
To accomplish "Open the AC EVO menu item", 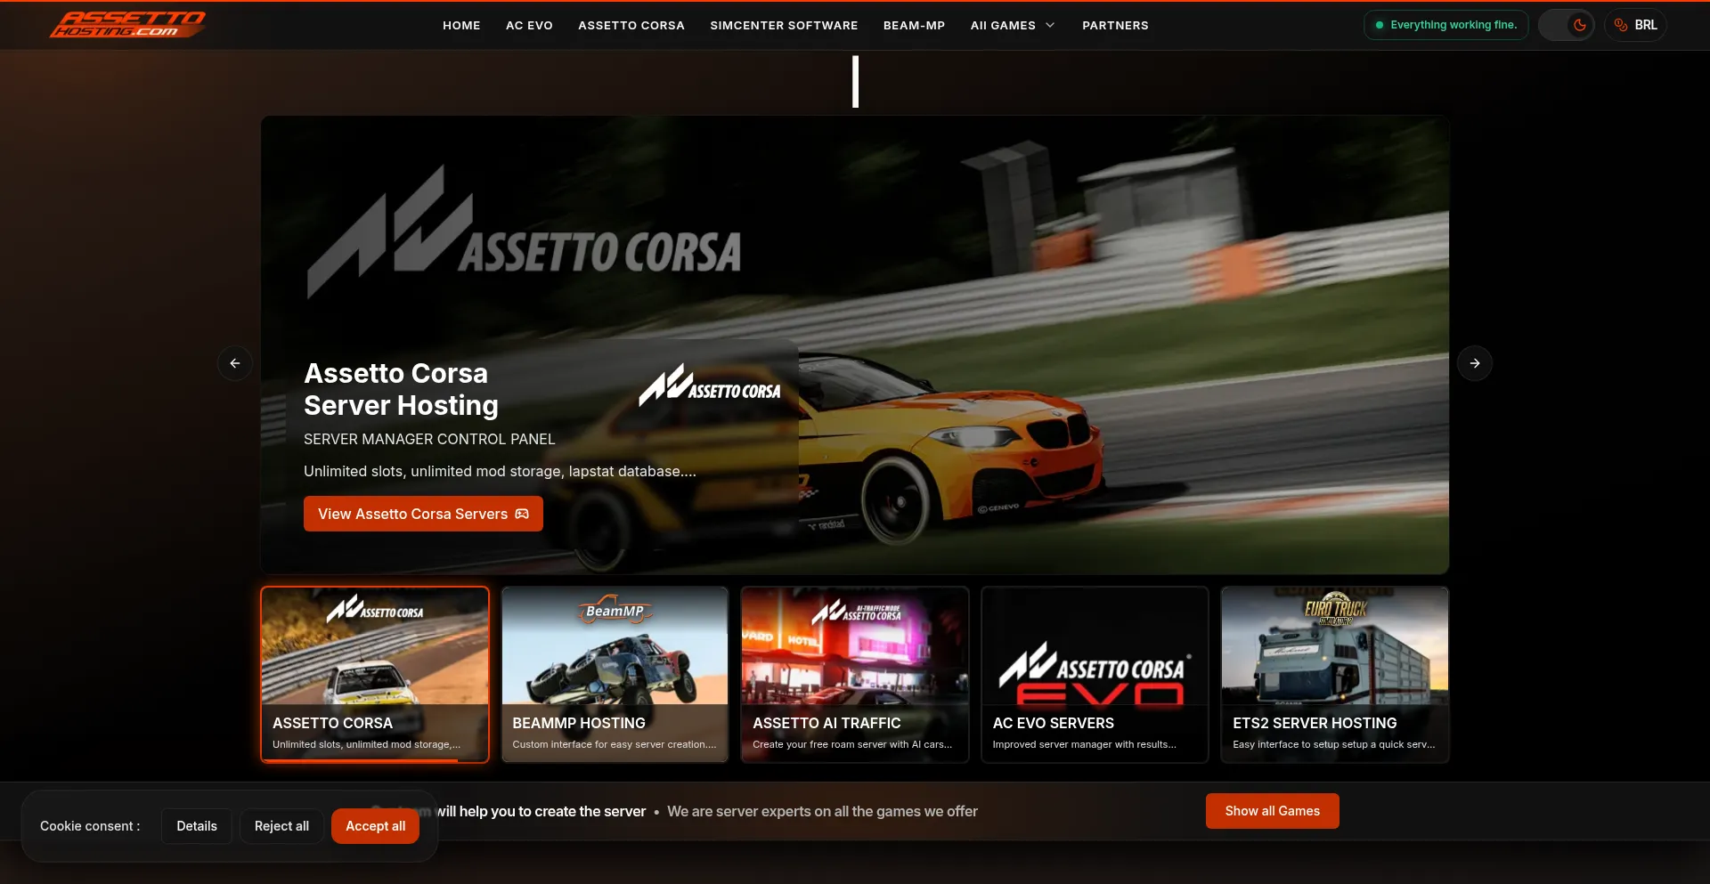I will click(x=529, y=26).
